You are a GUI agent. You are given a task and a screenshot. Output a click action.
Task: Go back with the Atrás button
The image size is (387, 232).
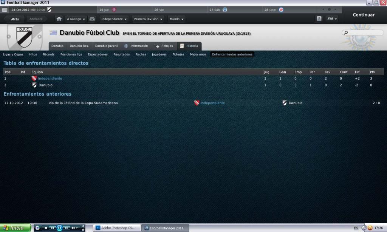click(x=15, y=19)
